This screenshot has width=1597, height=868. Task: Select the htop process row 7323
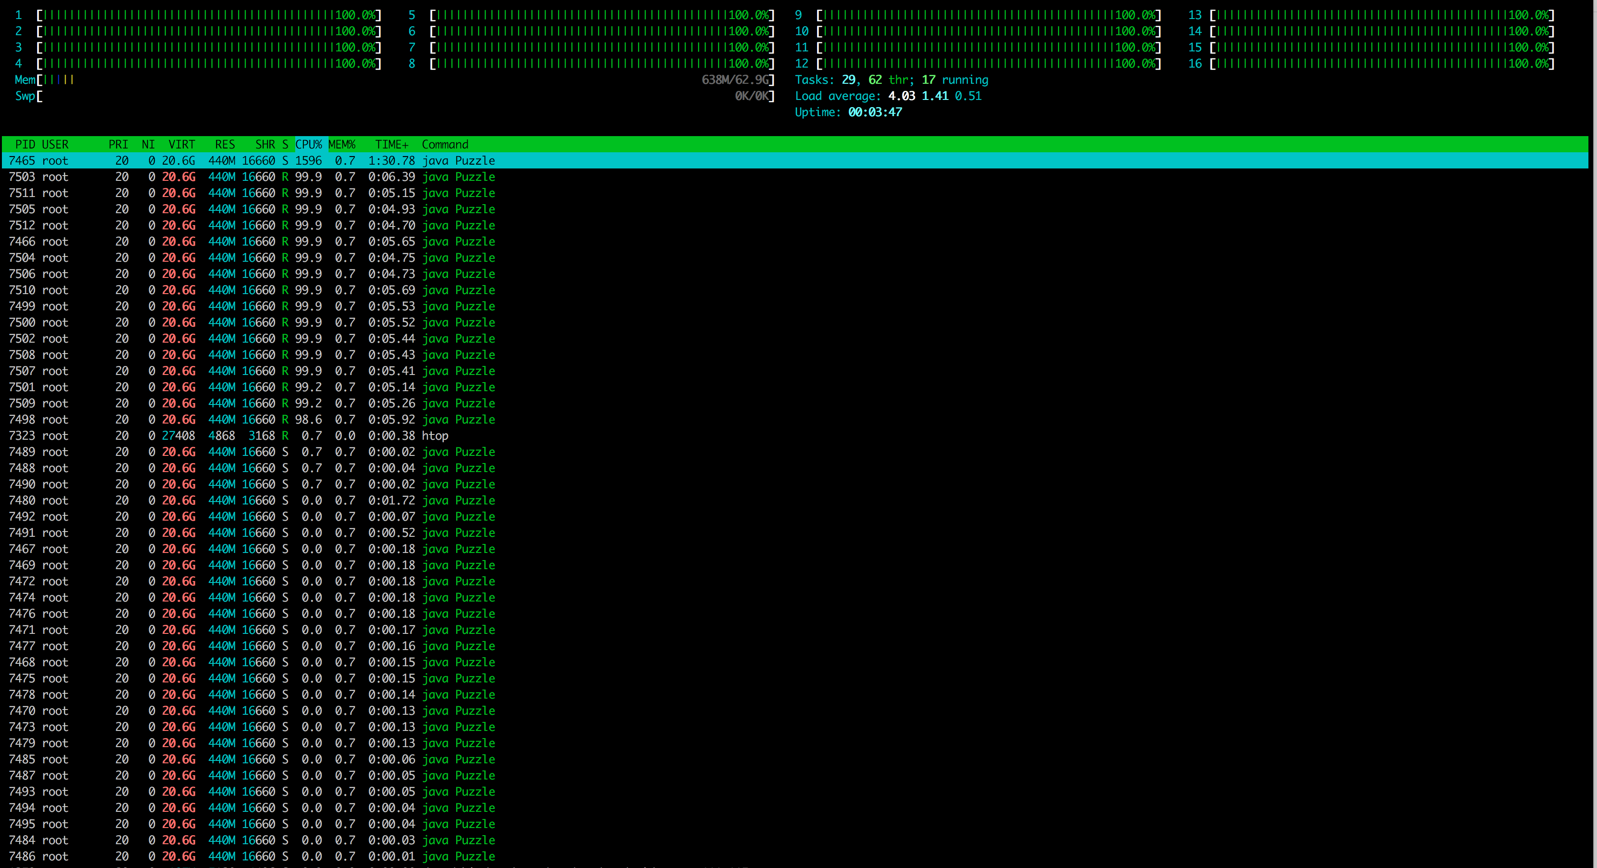pos(248,435)
